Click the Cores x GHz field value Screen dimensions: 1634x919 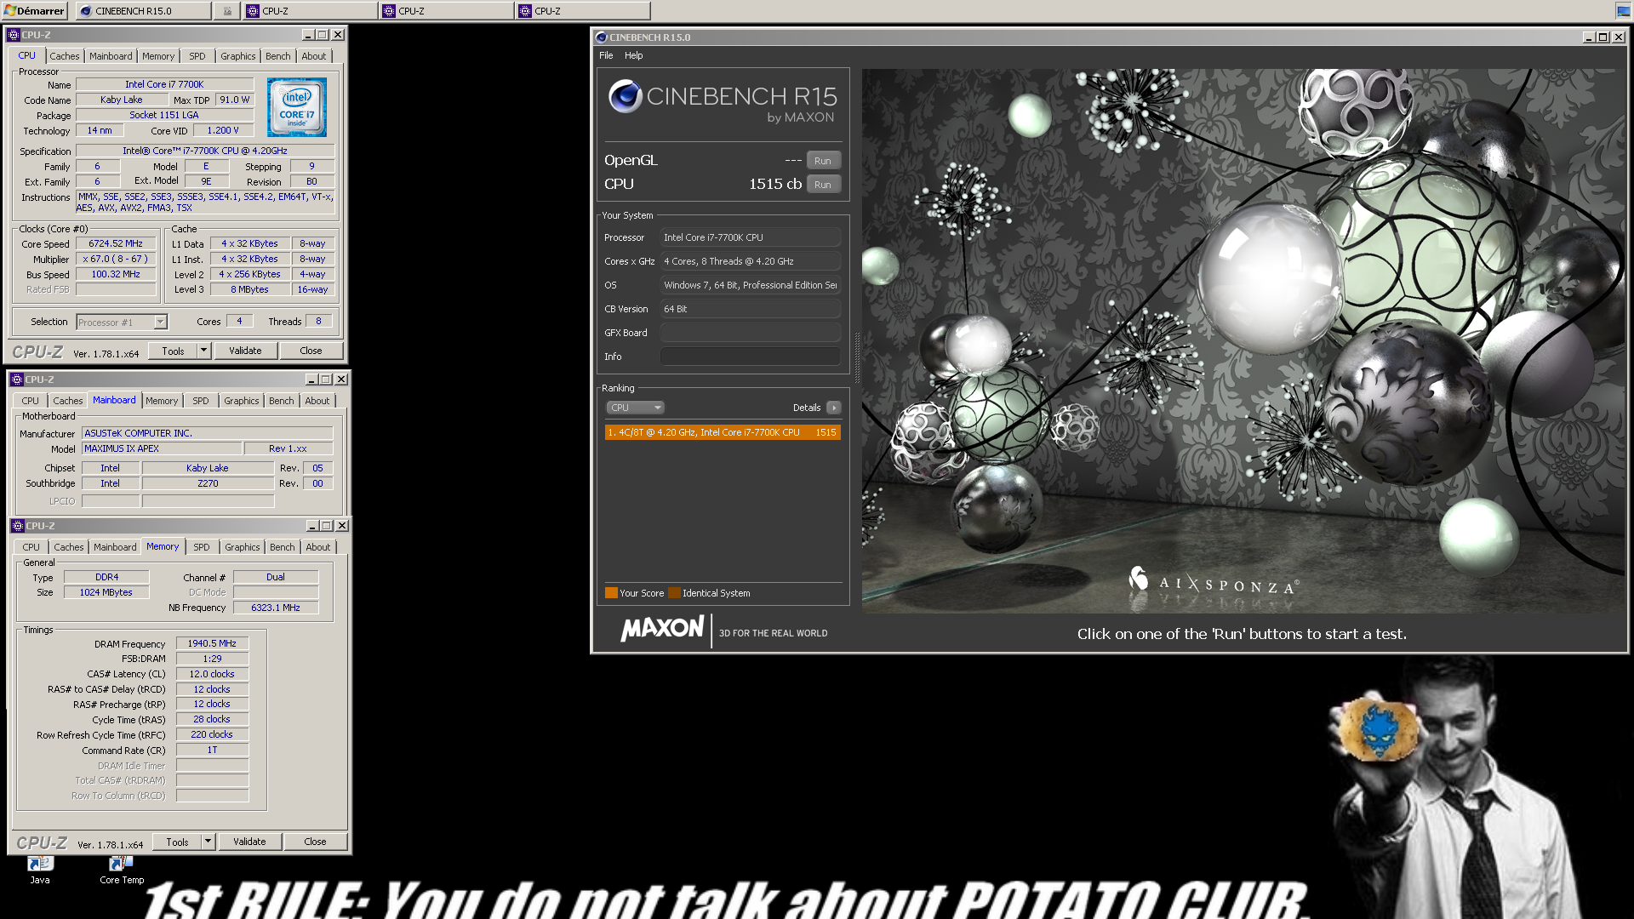tap(751, 261)
